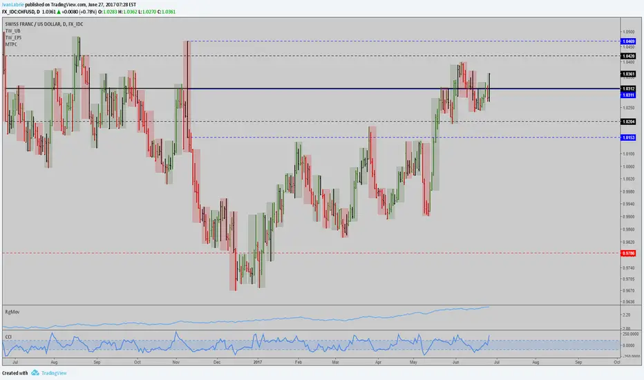Click the blue 1.0469 price label
The width and height of the screenshot is (644, 380).
coord(628,41)
